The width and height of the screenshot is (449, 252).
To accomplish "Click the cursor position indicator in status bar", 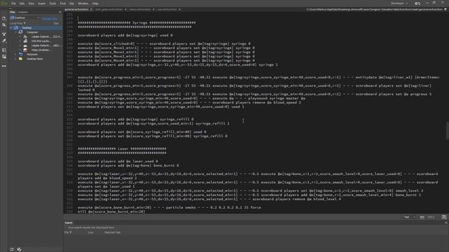I will tap(431, 217).
